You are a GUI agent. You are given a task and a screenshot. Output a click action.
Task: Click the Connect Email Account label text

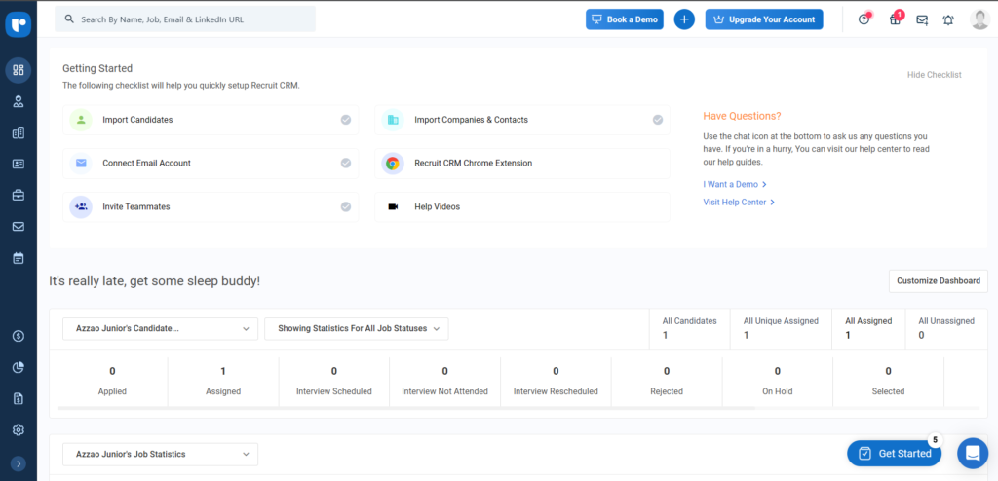pos(146,163)
